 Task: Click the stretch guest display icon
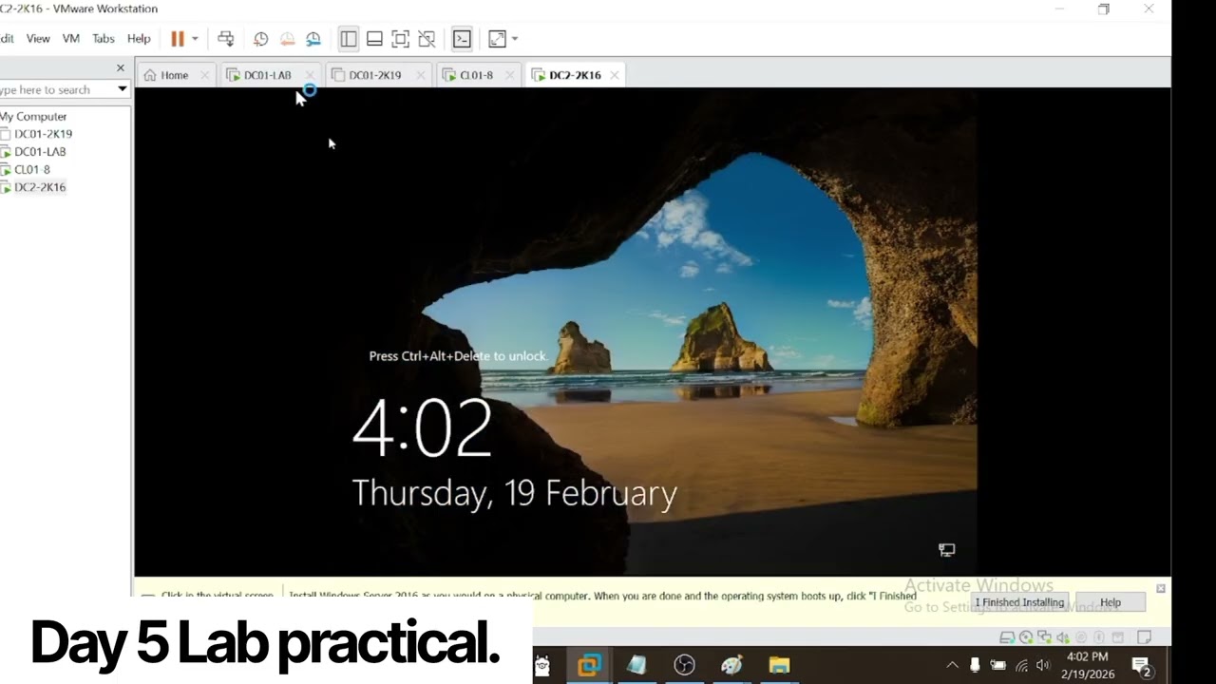click(497, 39)
